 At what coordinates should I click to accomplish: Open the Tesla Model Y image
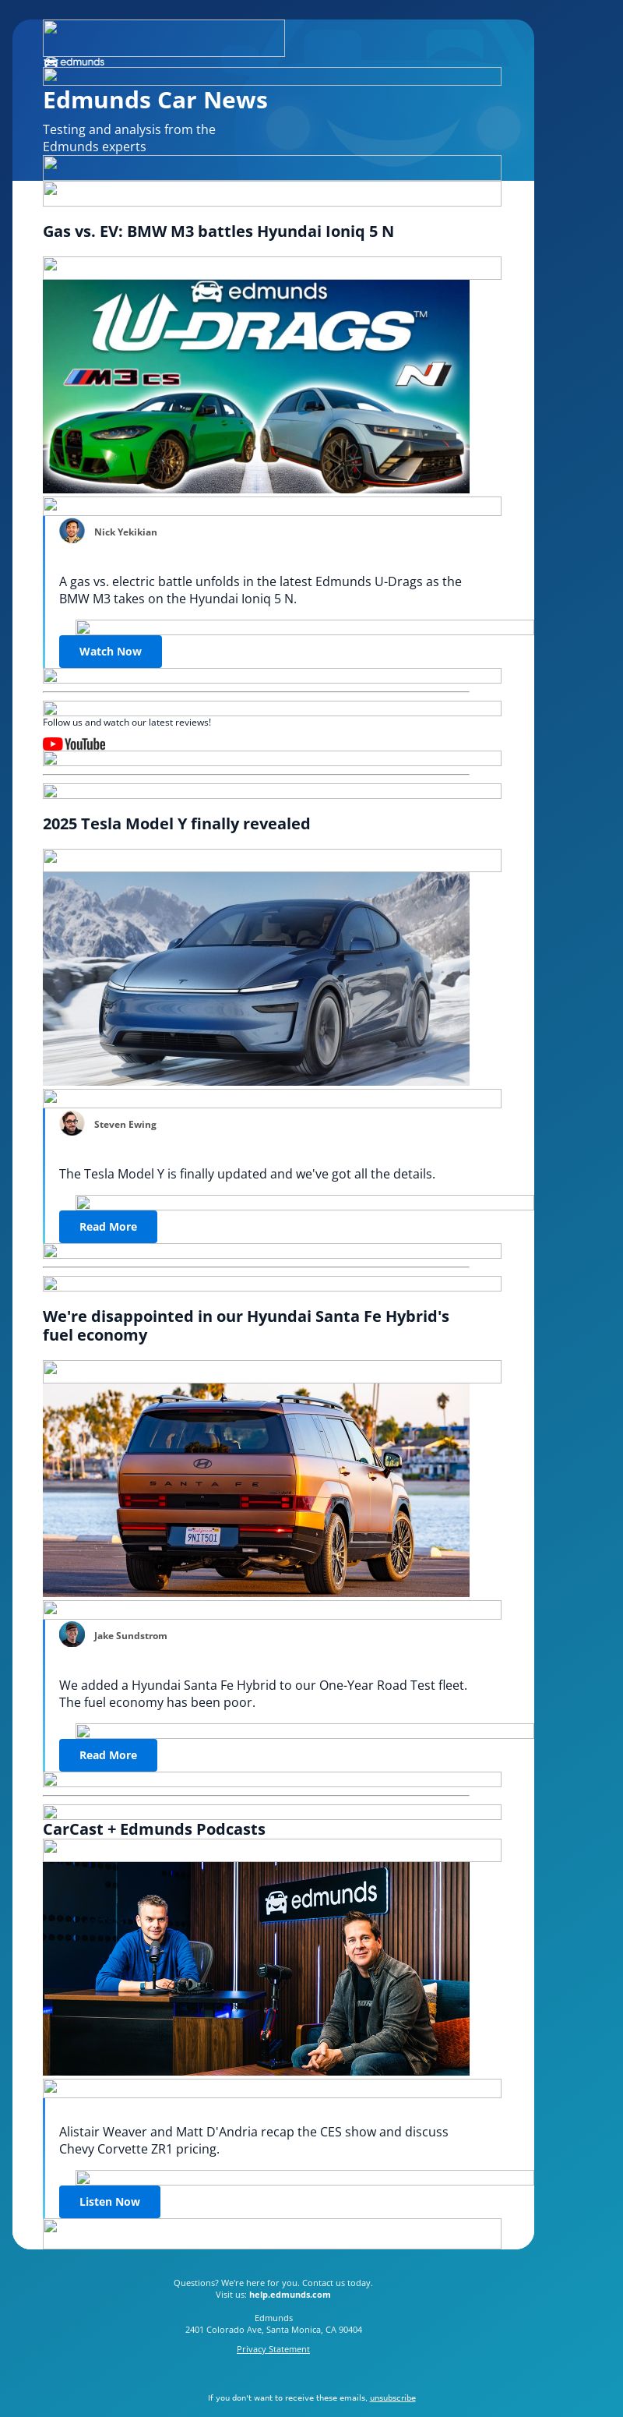coord(255,979)
